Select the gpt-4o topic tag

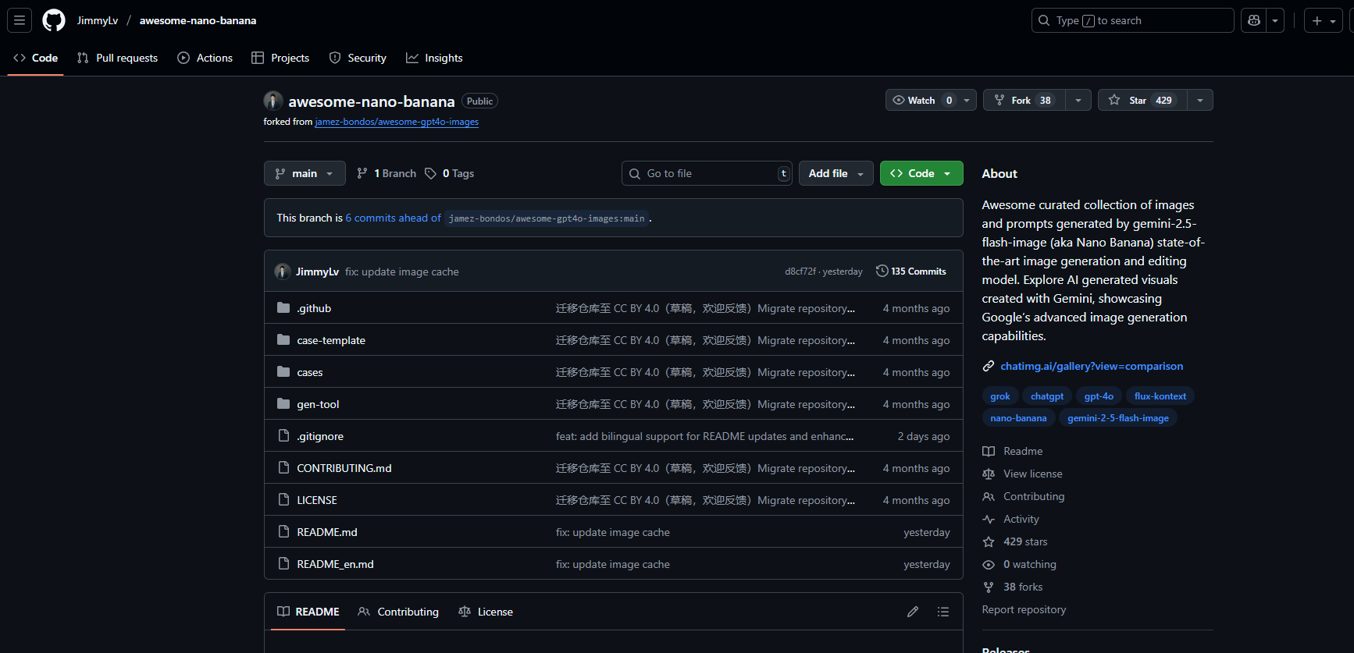[1099, 396]
